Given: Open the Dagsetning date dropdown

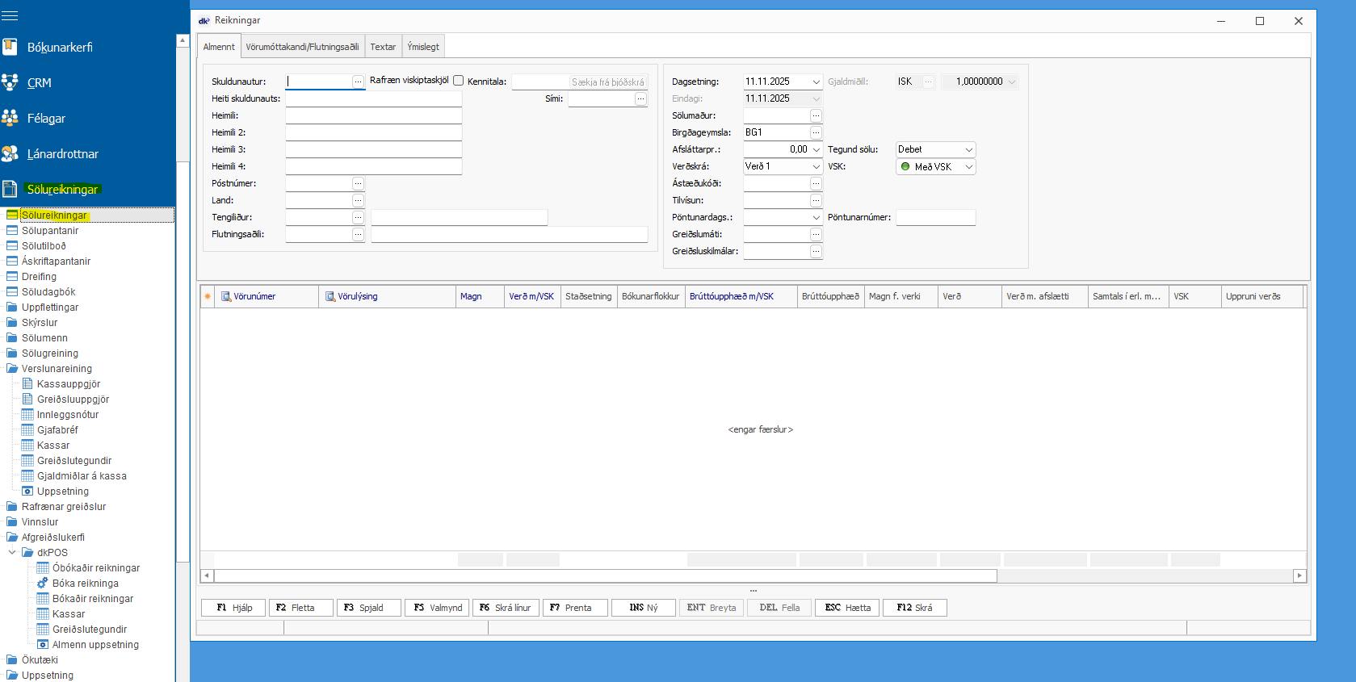Looking at the screenshot, I should [x=816, y=82].
